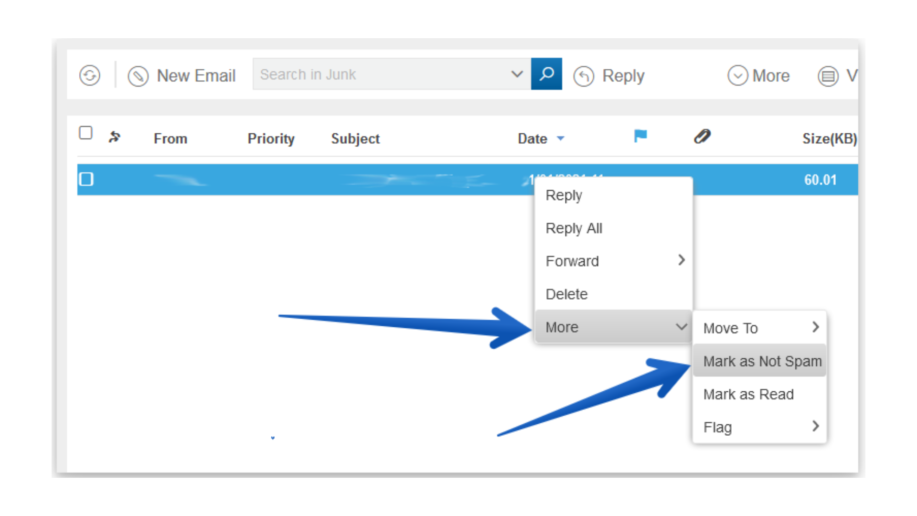Choose Reply All from context menu

pyautogui.click(x=574, y=228)
